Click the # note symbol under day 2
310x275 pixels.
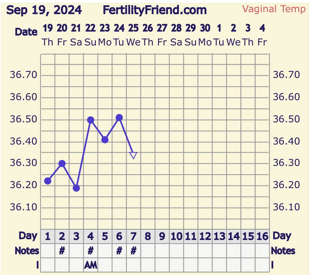[x=62, y=251]
